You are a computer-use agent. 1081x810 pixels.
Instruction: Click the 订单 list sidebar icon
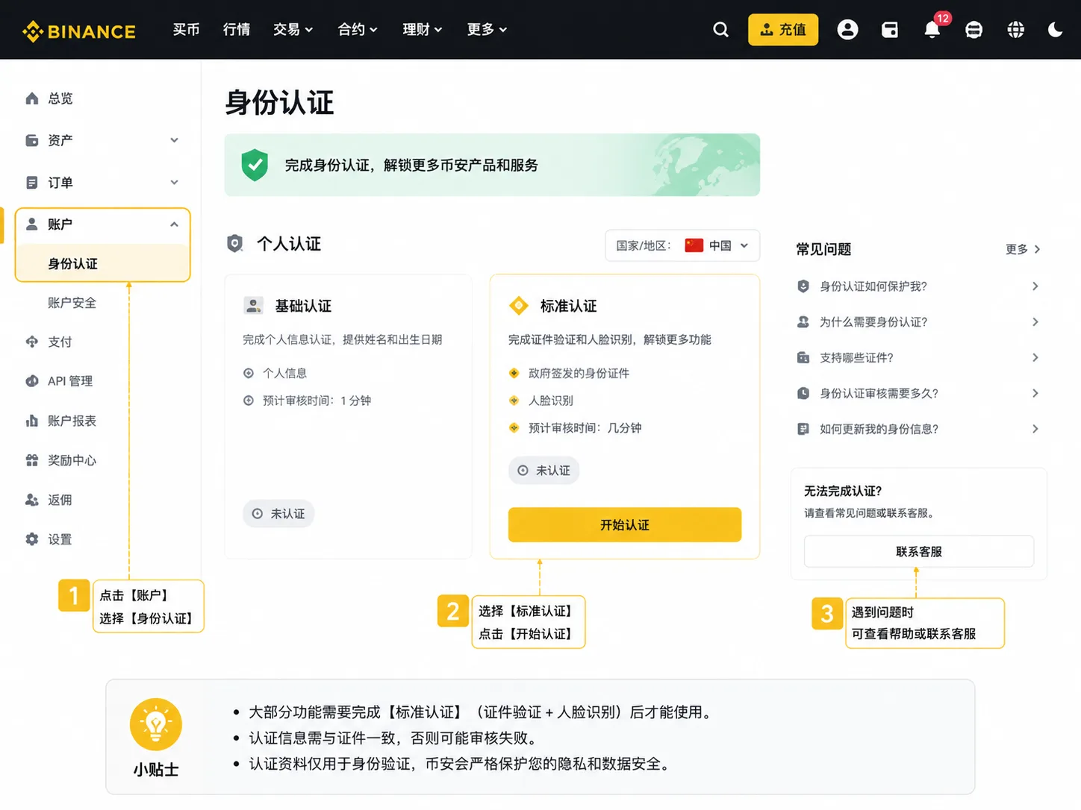tap(31, 183)
